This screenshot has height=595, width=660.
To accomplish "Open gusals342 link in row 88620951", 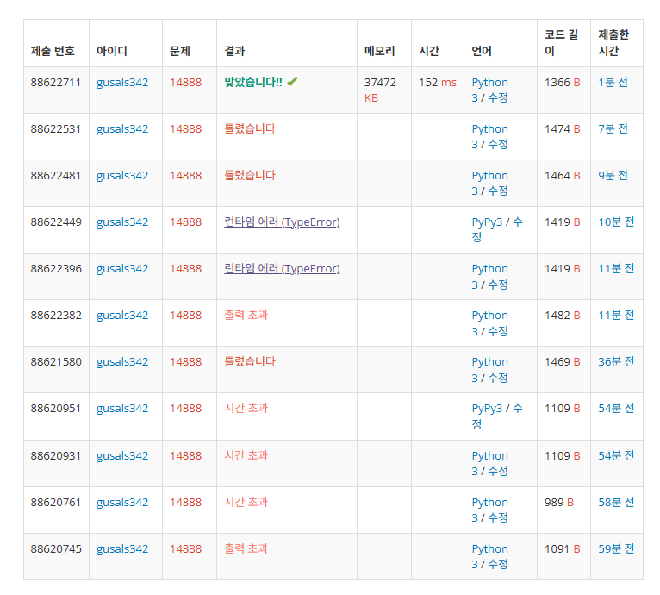I will (x=122, y=409).
